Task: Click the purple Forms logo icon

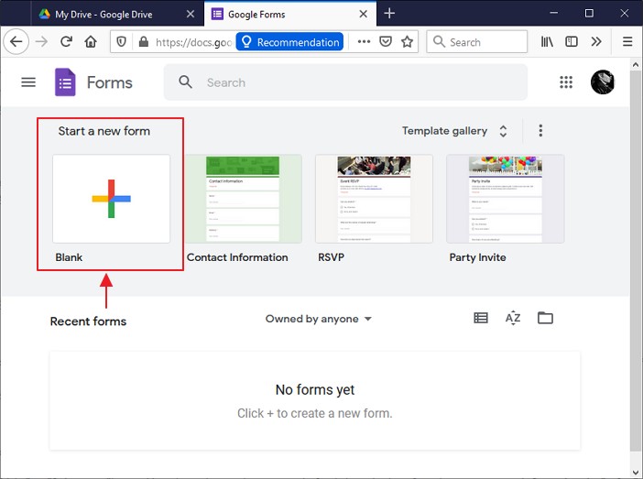Action: 65,82
